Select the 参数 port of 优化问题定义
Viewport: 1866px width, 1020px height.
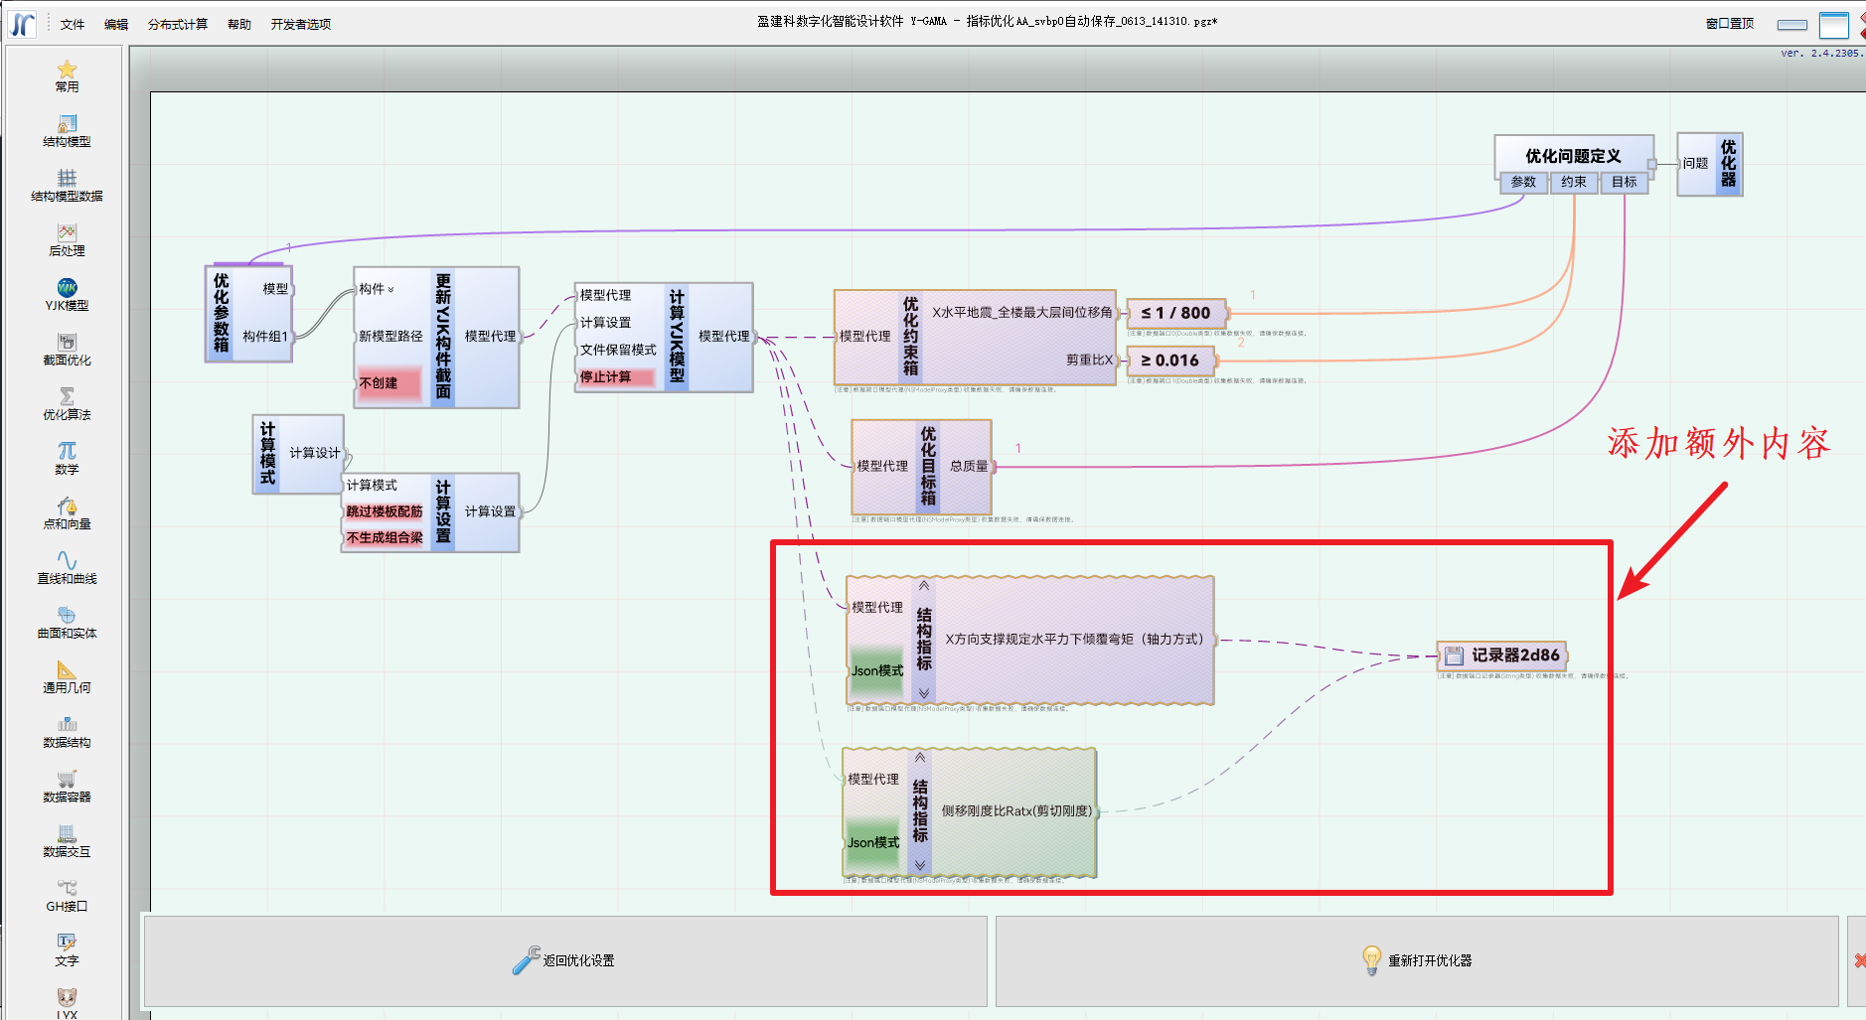click(1523, 182)
